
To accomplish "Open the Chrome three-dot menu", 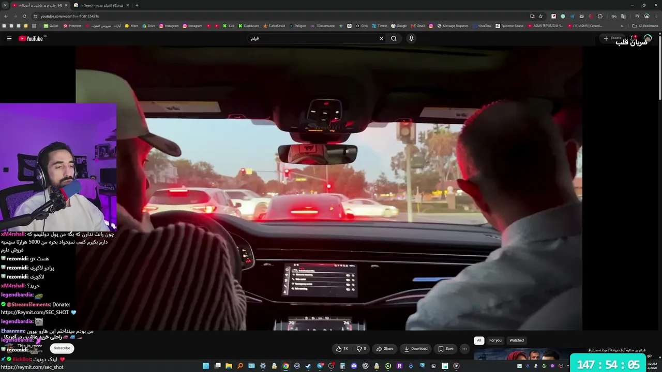I will coord(656,16).
